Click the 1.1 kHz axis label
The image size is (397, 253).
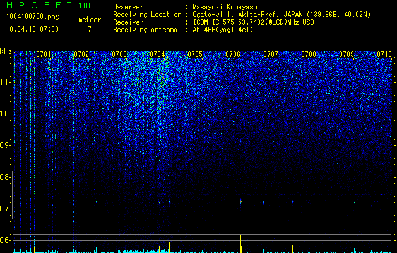6,82
